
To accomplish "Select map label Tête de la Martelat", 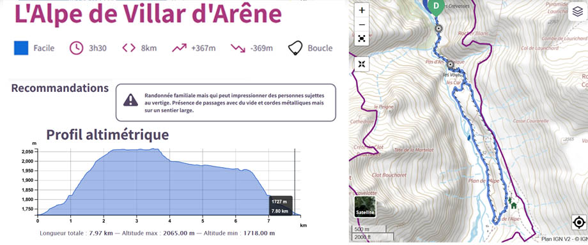I will pos(414,149).
